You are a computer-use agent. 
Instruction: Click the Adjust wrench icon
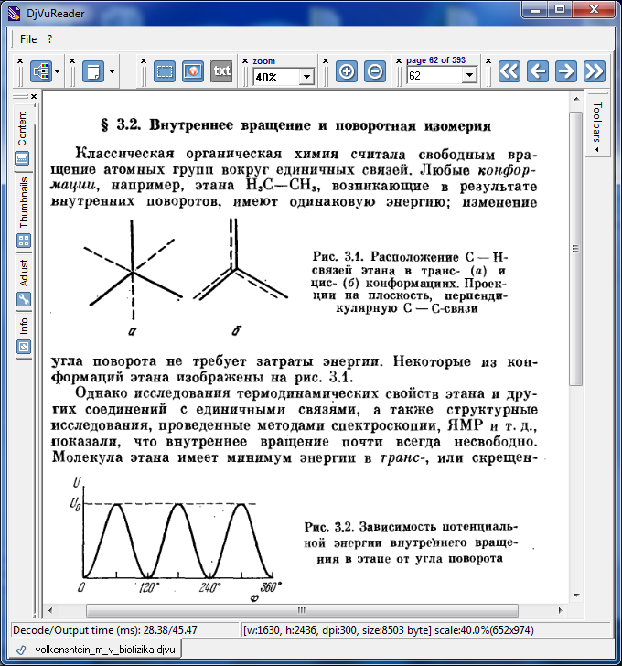24,299
